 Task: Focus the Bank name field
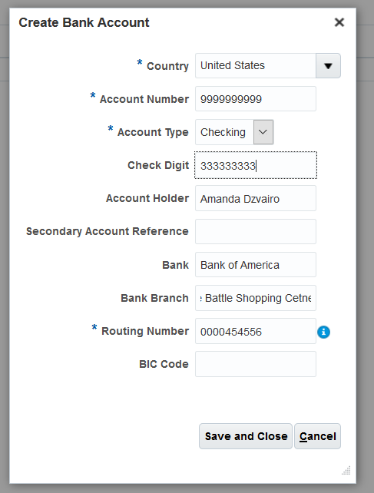click(x=256, y=264)
